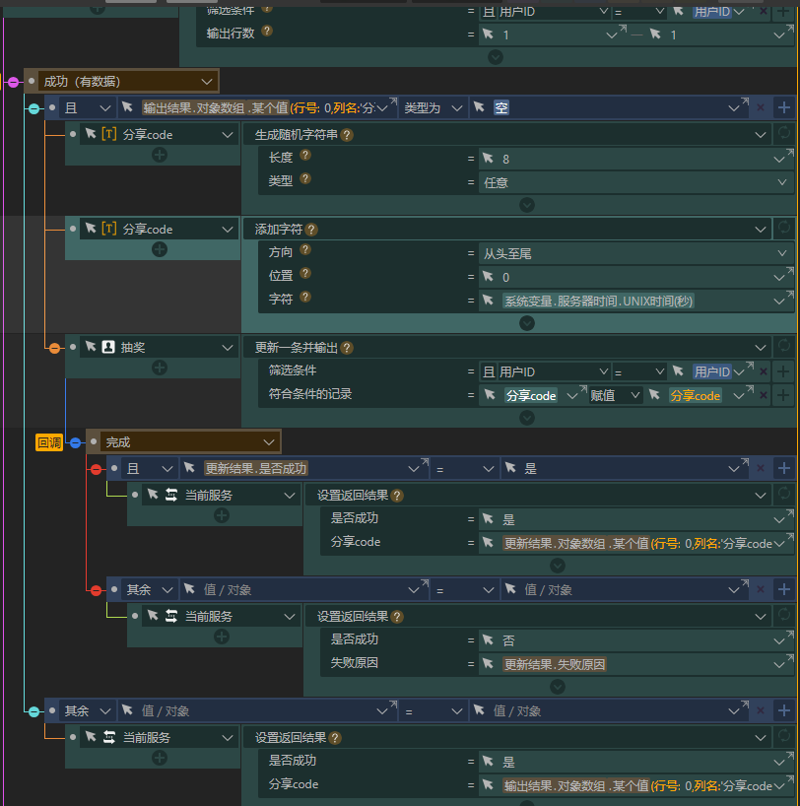Click the help icon next to 字符
800x806 pixels.
(305, 298)
